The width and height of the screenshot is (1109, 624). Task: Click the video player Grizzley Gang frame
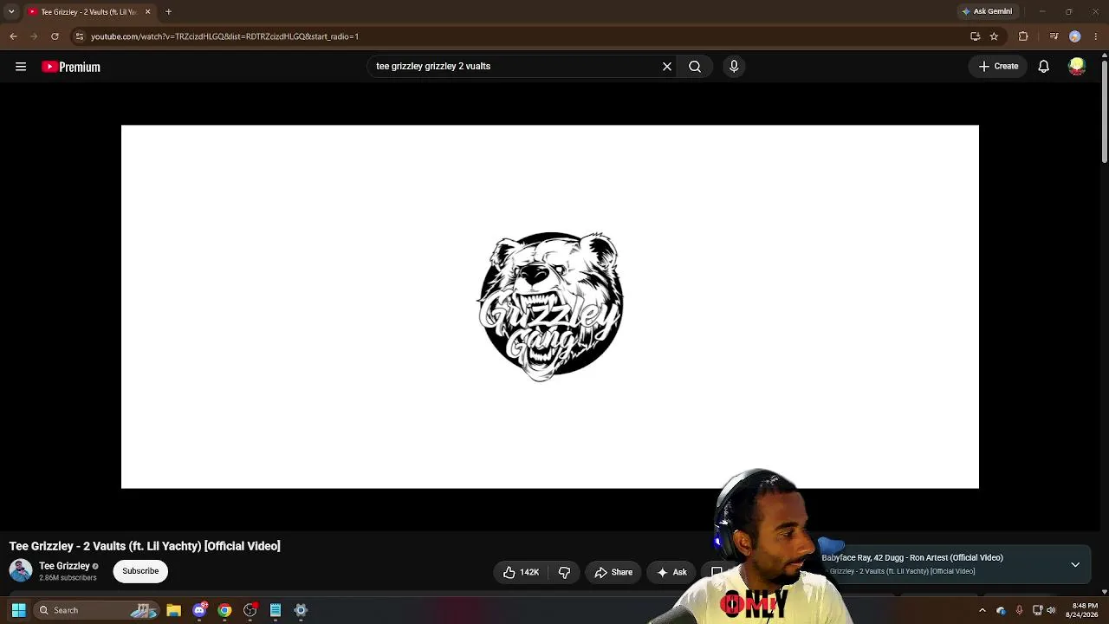[x=550, y=307]
